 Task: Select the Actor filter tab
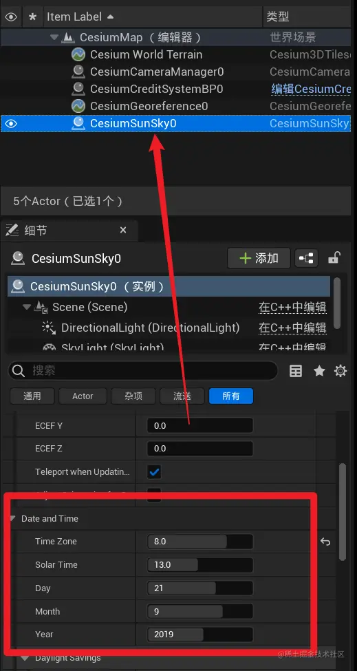pyautogui.click(x=83, y=396)
